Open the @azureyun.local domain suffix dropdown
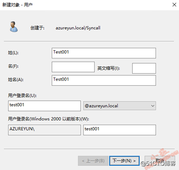The image size is (179, 170). click(119, 106)
